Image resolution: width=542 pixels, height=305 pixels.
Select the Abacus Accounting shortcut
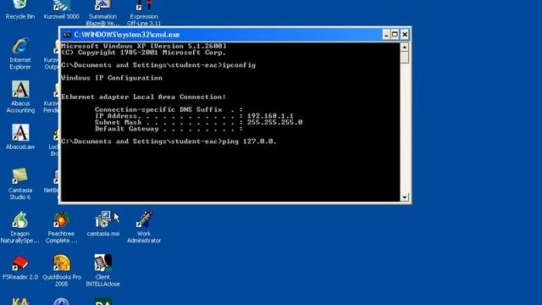20,97
